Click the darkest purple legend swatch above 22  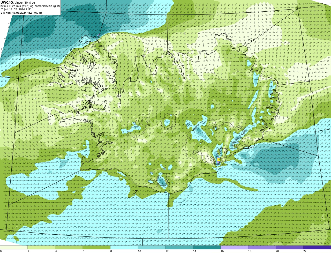click(317, 247)
